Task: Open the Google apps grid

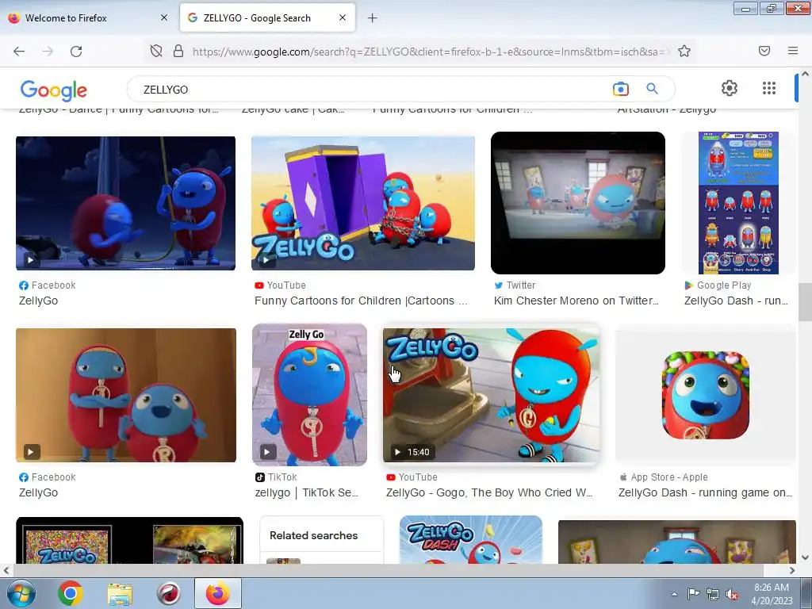Action: [769, 88]
